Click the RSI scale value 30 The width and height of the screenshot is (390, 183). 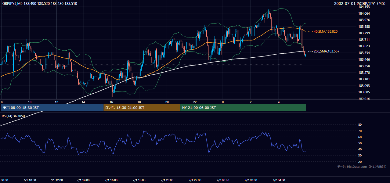(360, 156)
